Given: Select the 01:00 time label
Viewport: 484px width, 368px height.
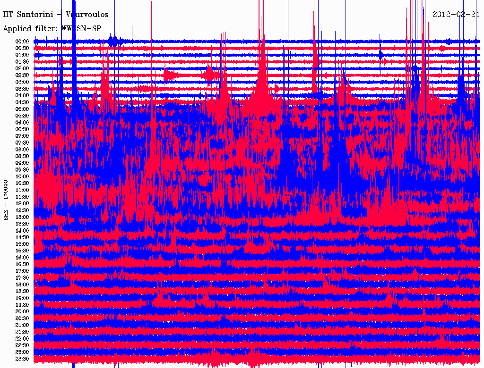Looking at the screenshot, I should point(22,55).
